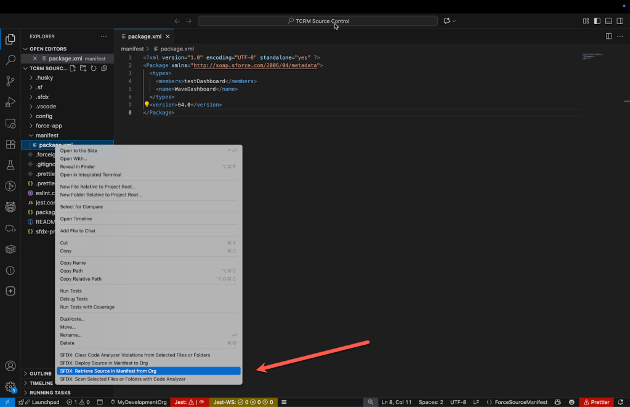Open the Testing flask icon

pyautogui.click(x=10, y=165)
